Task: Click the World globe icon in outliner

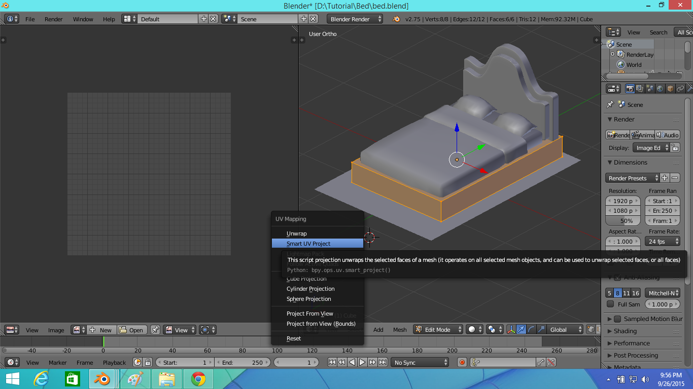Action: tap(620, 65)
